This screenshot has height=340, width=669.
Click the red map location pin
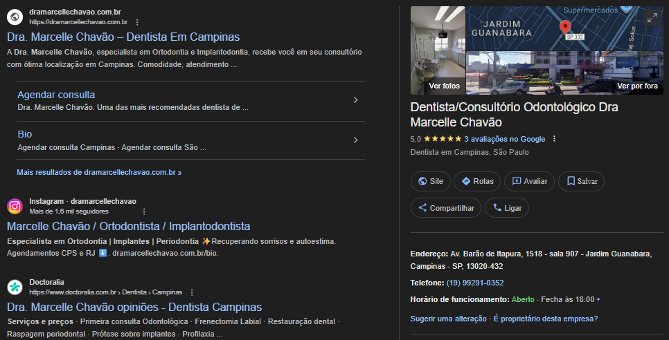coord(565,27)
